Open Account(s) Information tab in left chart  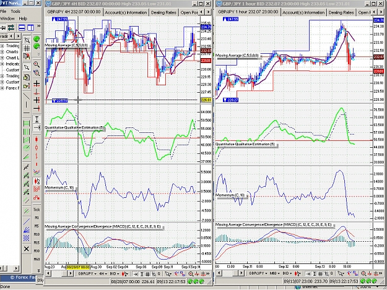126,12
